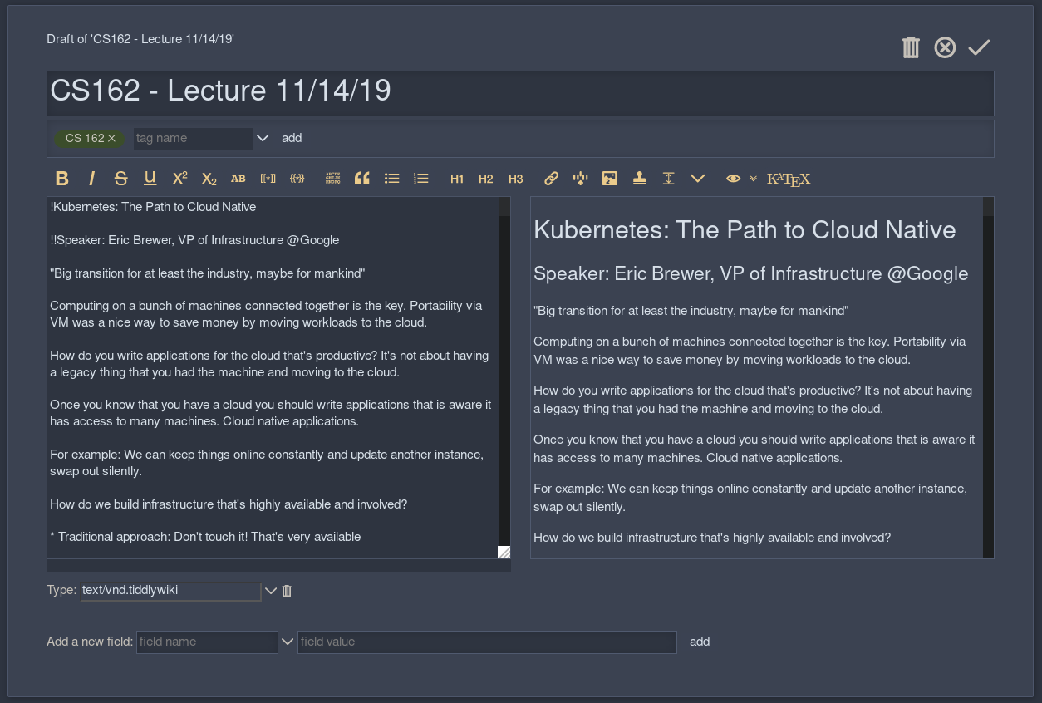Apply Heading 1 formatting

tap(457, 179)
